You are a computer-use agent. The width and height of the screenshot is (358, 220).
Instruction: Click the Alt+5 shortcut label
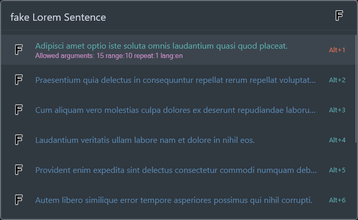tap(337, 170)
